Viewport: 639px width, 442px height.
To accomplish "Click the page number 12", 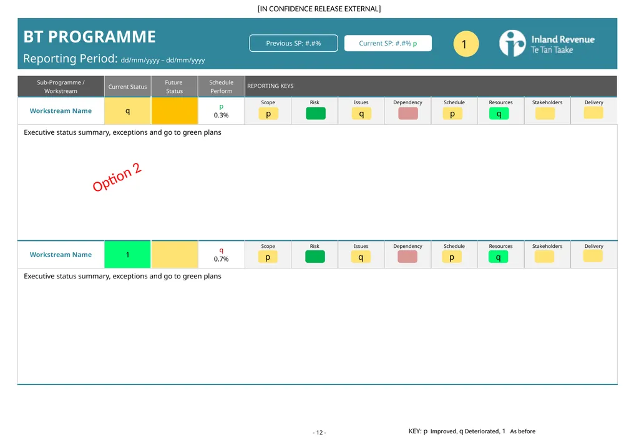I will click(x=319, y=433).
